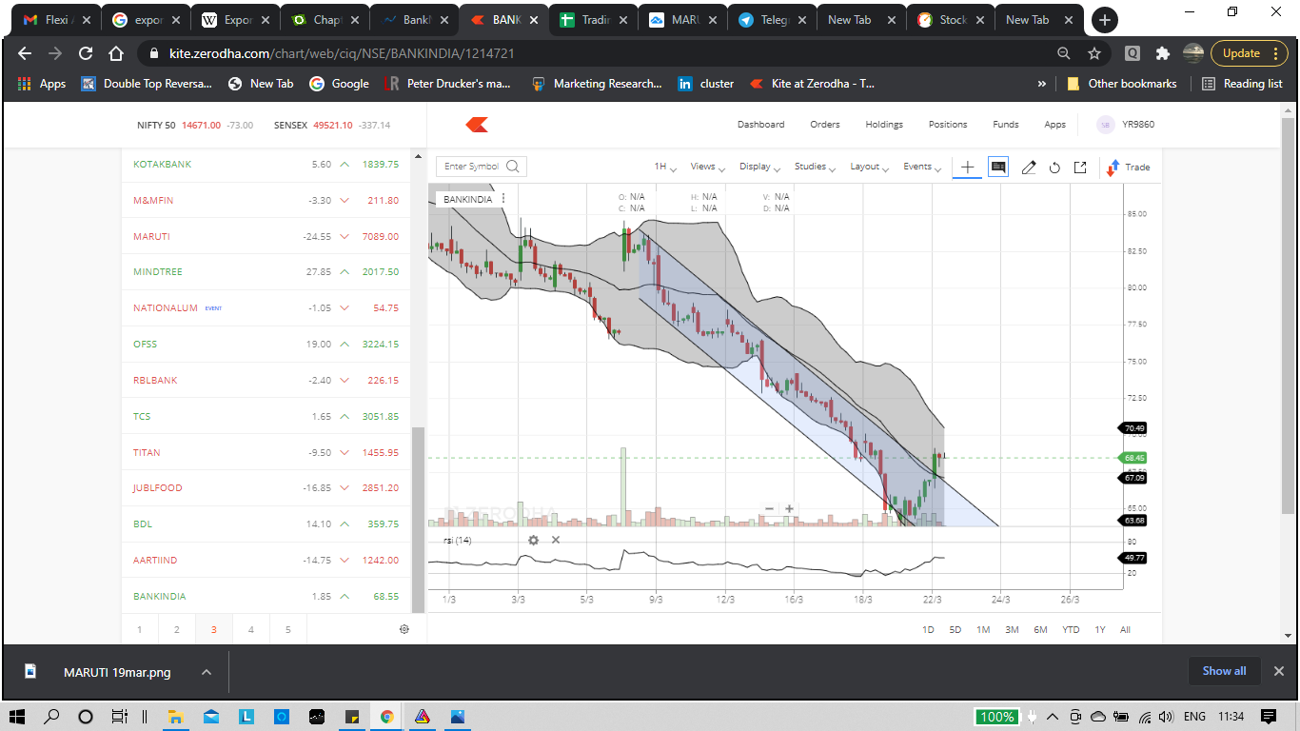The width and height of the screenshot is (1300, 731).
Task: Open the taskbar notification center icon
Action: pos(1269,716)
